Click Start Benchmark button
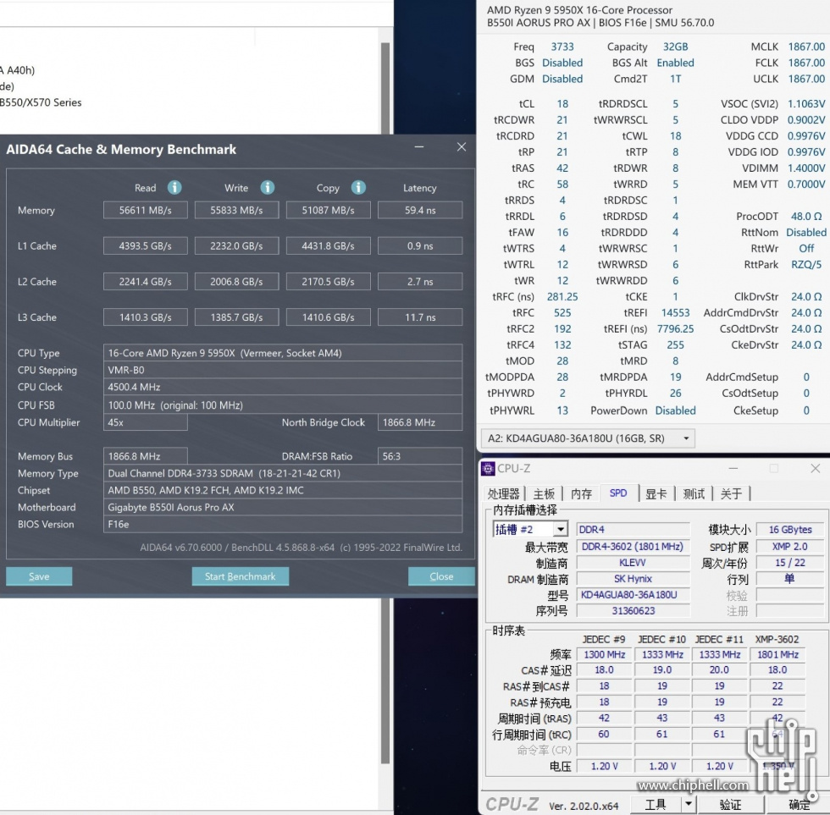 [x=241, y=576]
